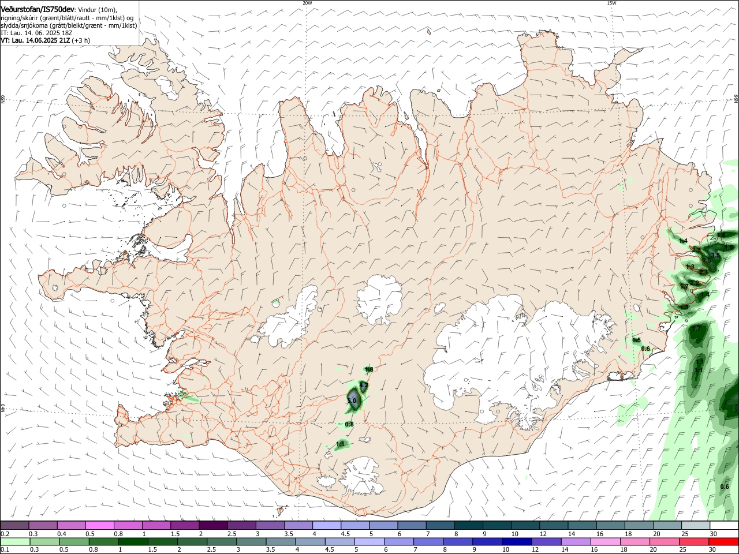Screen dimensions: 739x554
Task: Click the 20W longitude label at the top
Action: pos(308,3)
